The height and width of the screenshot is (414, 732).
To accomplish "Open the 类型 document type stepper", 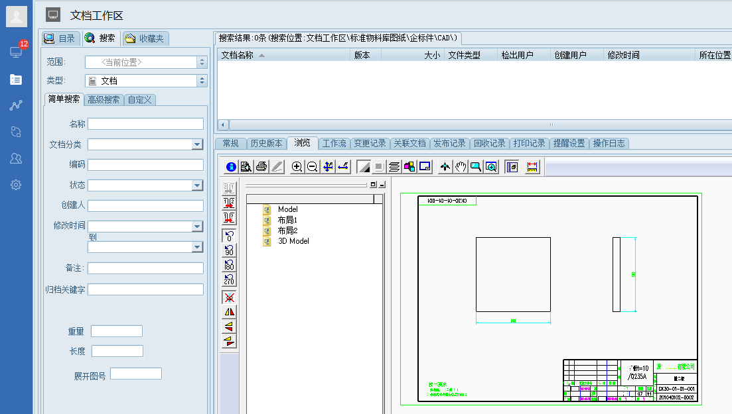I will click(x=202, y=81).
